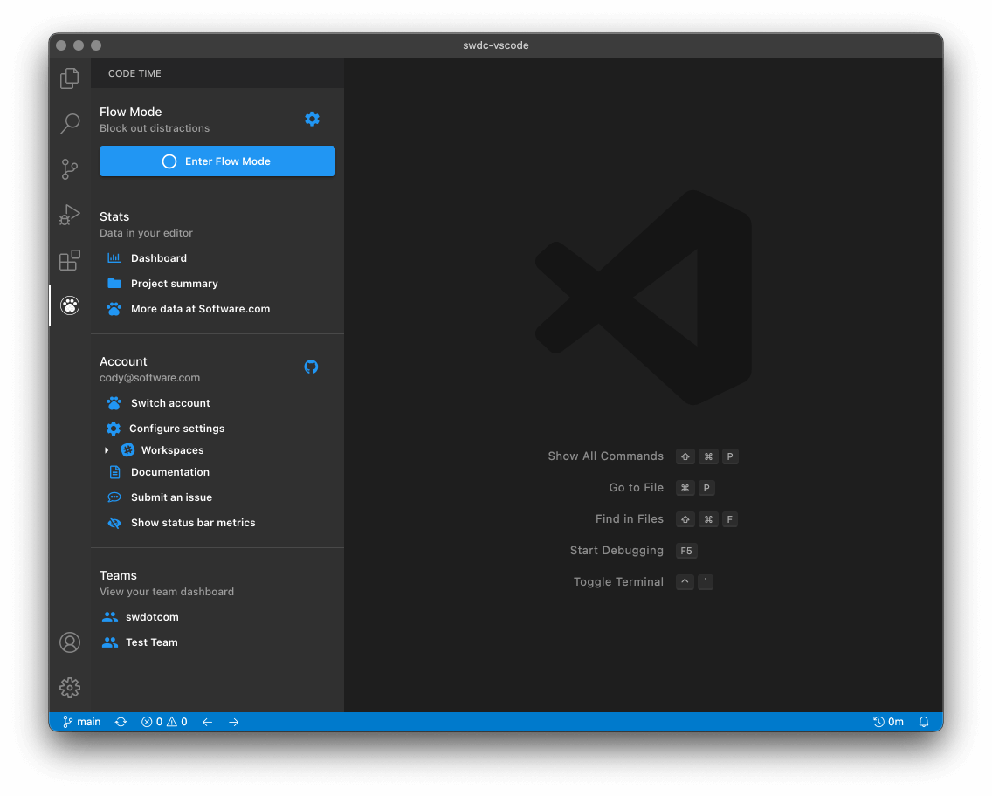
Task: Open the Extensions view
Action: 70,260
